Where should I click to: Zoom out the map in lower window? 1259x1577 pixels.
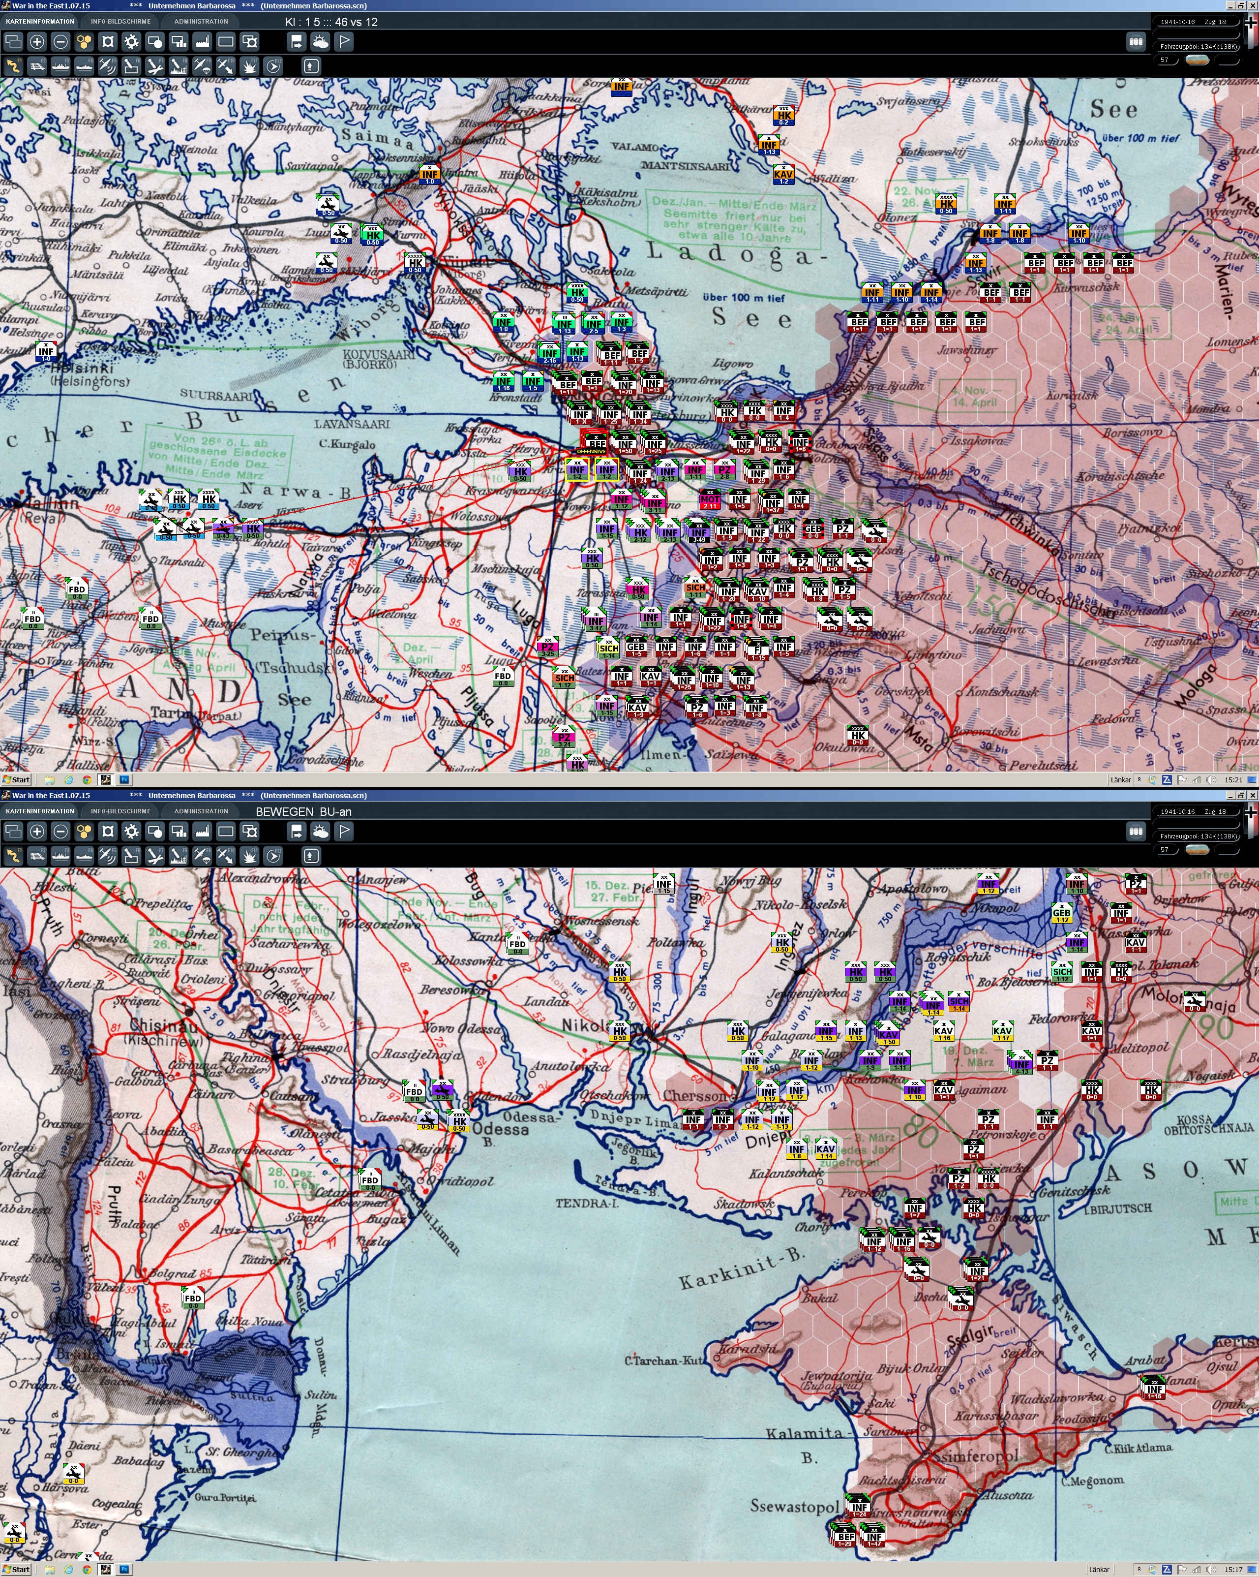point(60,831)
